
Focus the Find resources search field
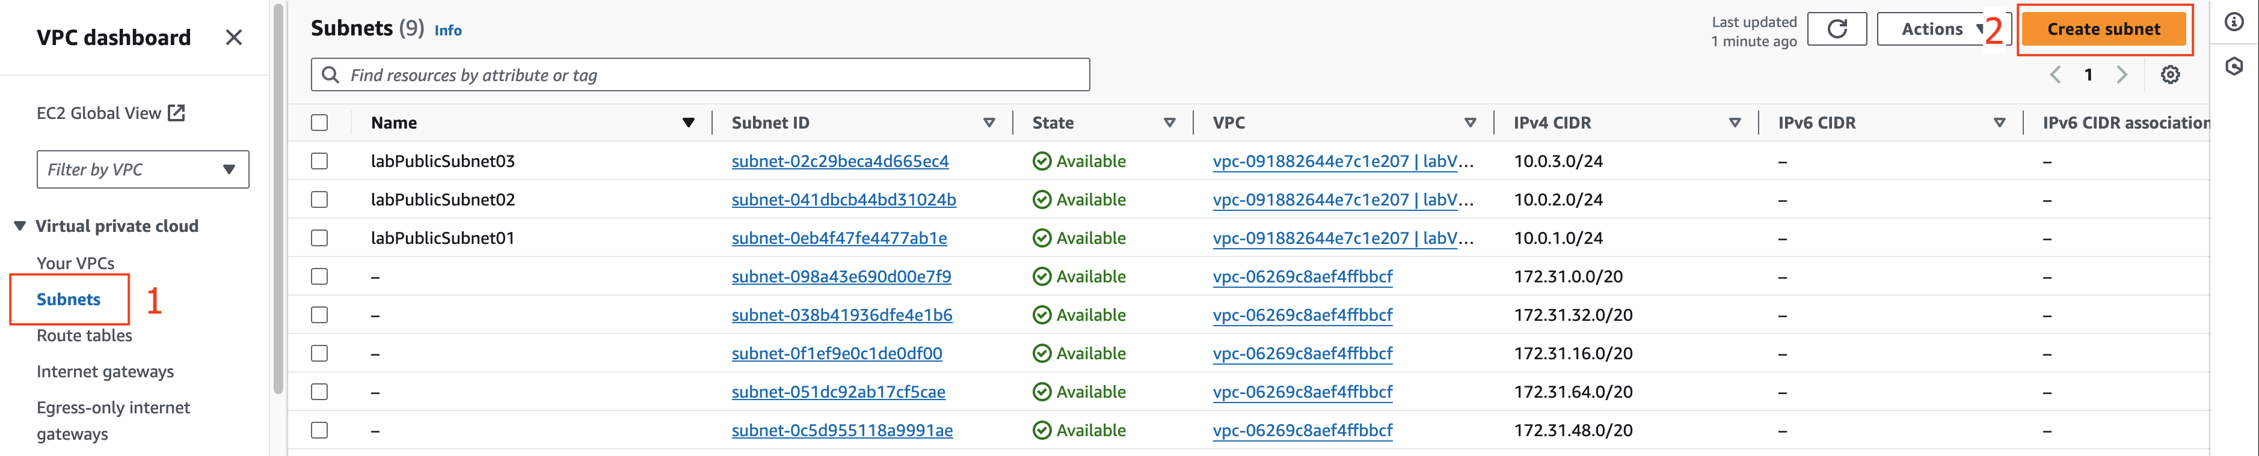tap(700, 75)
